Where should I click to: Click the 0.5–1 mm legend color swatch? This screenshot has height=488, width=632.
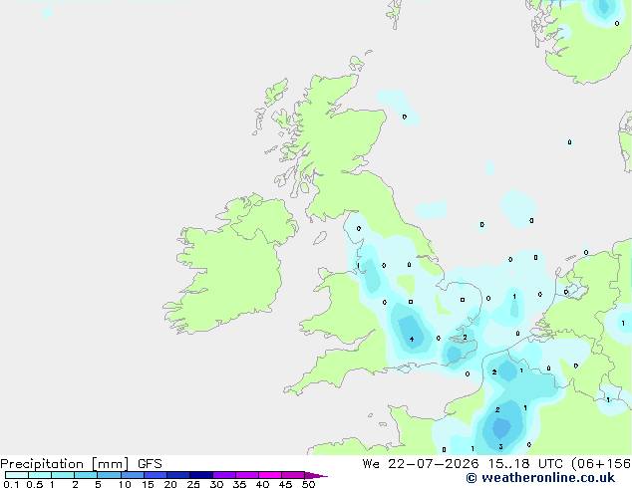(40, 475)
